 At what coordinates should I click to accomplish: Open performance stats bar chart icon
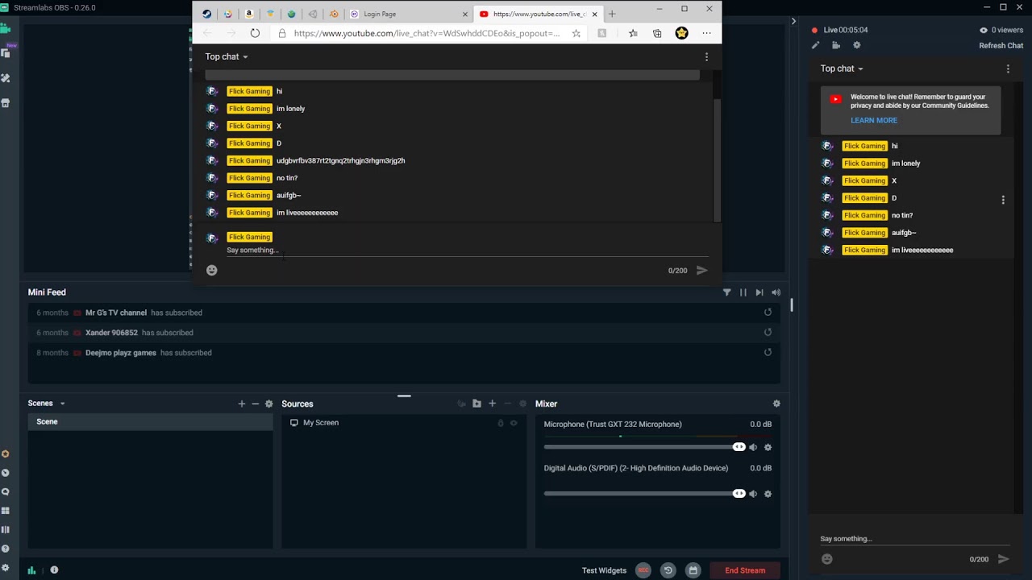pyautogui.click(x=31, y=570)
